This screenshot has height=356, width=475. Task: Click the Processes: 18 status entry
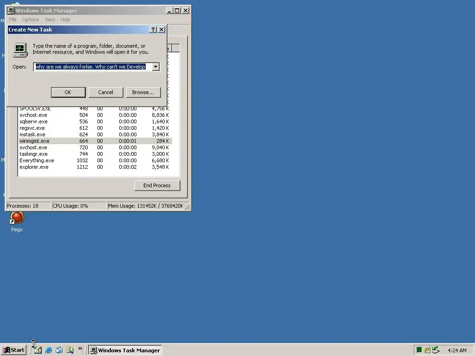[x=28, y=206]
